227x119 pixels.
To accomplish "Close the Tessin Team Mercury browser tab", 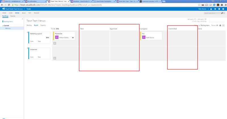I will coord(68,1).
